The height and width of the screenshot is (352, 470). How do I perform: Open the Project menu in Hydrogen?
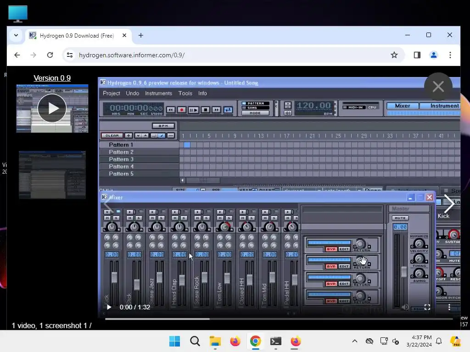pos(111,93)
